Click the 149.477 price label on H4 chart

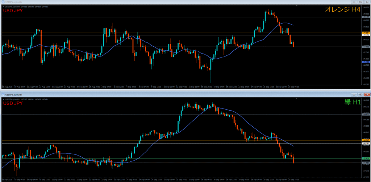point(366,17)
